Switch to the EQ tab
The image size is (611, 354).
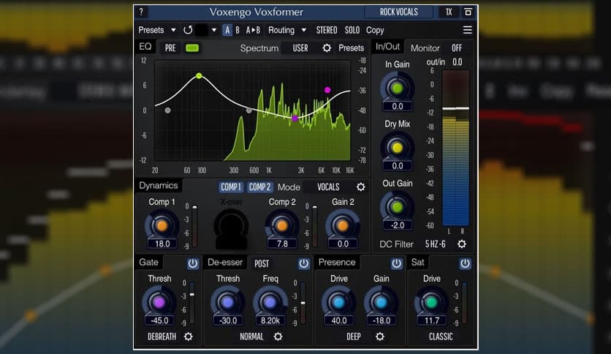(145, 47)
